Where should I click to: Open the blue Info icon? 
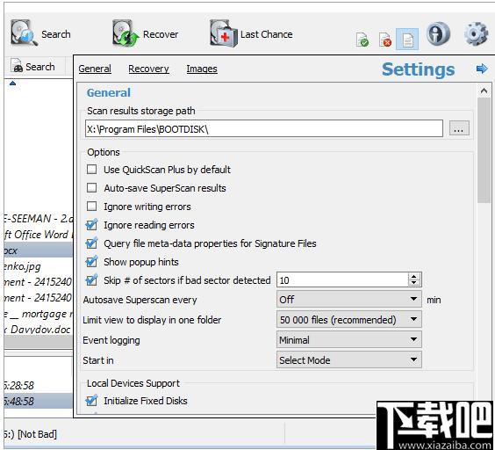click(x=438, y=33)
